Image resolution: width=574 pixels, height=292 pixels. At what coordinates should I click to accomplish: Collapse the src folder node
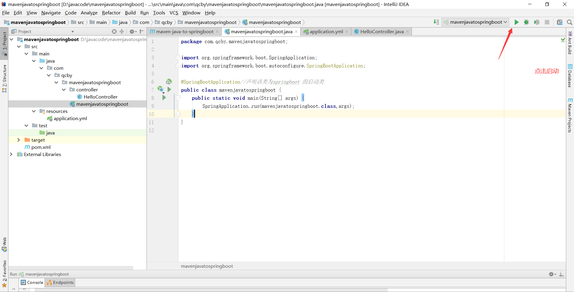pyautogui.click(x=19, y=46)
